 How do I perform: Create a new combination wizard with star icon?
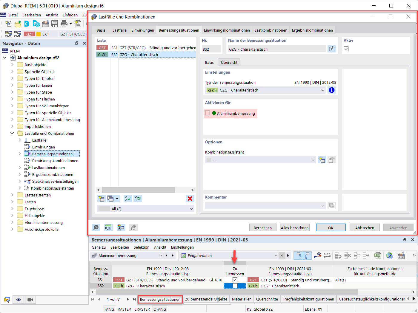[x=322, y=160]
